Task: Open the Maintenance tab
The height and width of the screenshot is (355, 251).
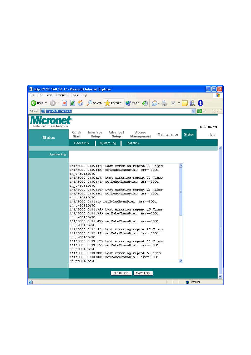Action: [168, 134]
